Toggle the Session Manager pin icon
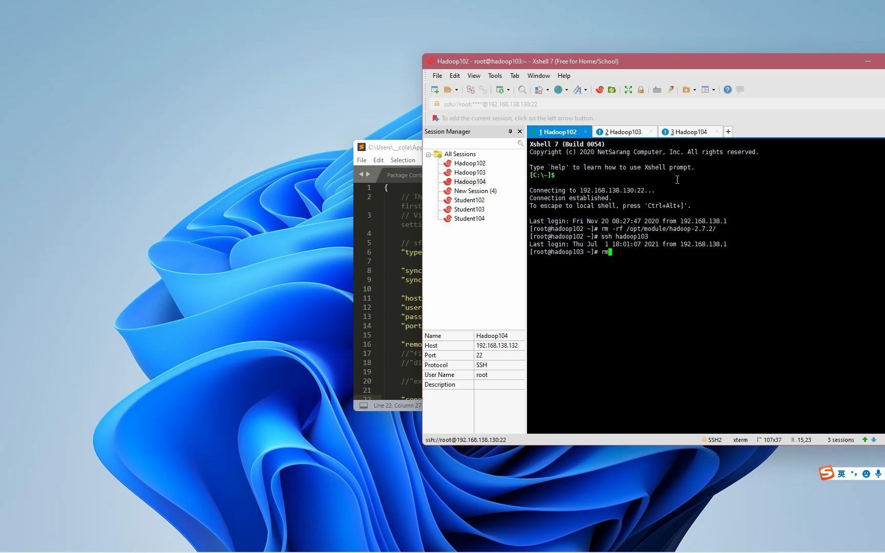 pos(510,132)
